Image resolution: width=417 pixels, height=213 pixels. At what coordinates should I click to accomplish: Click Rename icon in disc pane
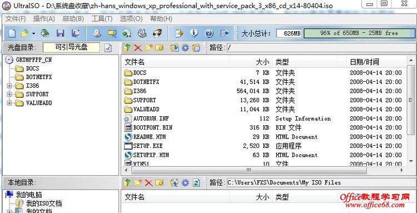pyautogui.click(x=160, y=48)
